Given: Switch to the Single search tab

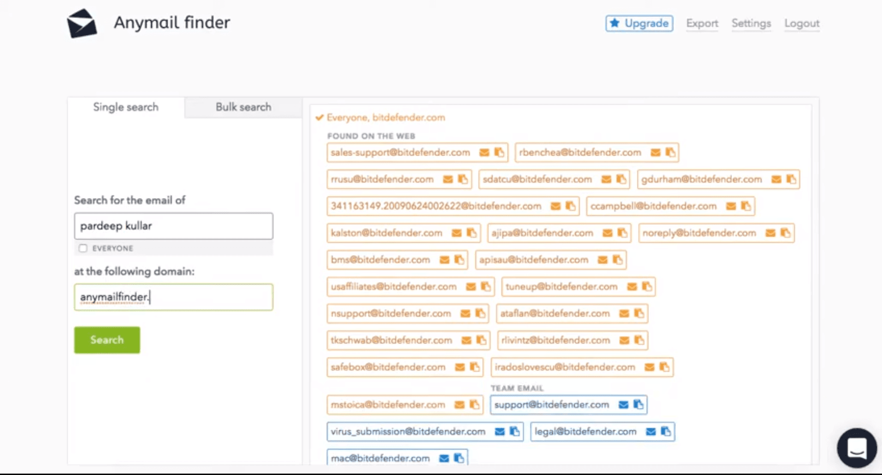Looking at the screenshot, I should point(126,107).
